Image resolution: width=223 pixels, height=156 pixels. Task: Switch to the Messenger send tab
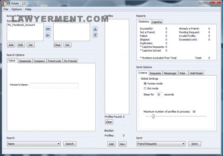tap(170, 73)
